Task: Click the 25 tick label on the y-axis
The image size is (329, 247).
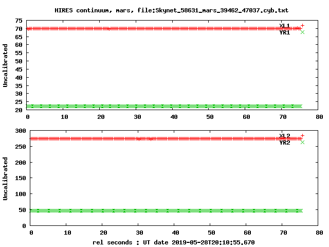Action: click(x=19, y=102)
